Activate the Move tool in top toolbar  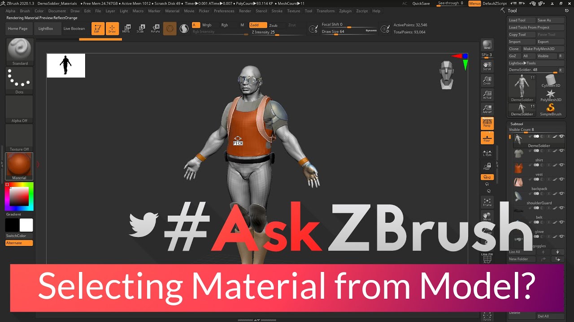pos(126,29)
